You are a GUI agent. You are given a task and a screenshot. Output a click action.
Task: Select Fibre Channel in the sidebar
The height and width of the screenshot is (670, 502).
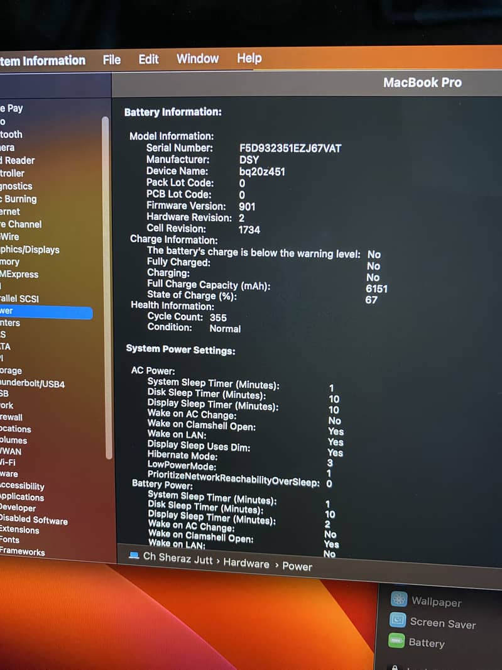pos(21,224)
